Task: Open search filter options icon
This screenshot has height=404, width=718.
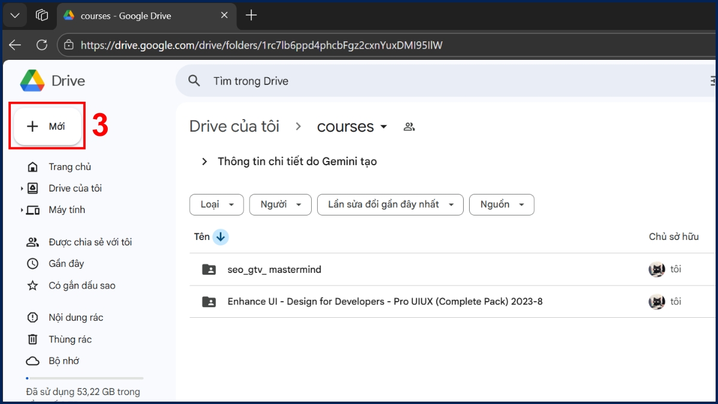Action: (713, 81)
